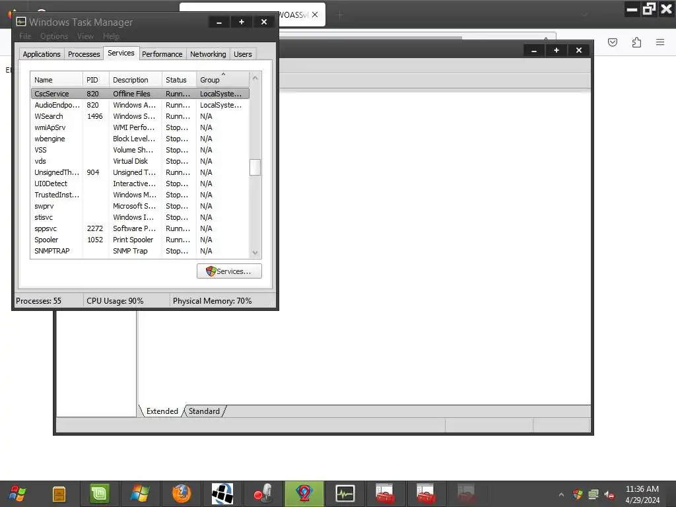
Task: Open the Performance tab
Action: [162, 54]
